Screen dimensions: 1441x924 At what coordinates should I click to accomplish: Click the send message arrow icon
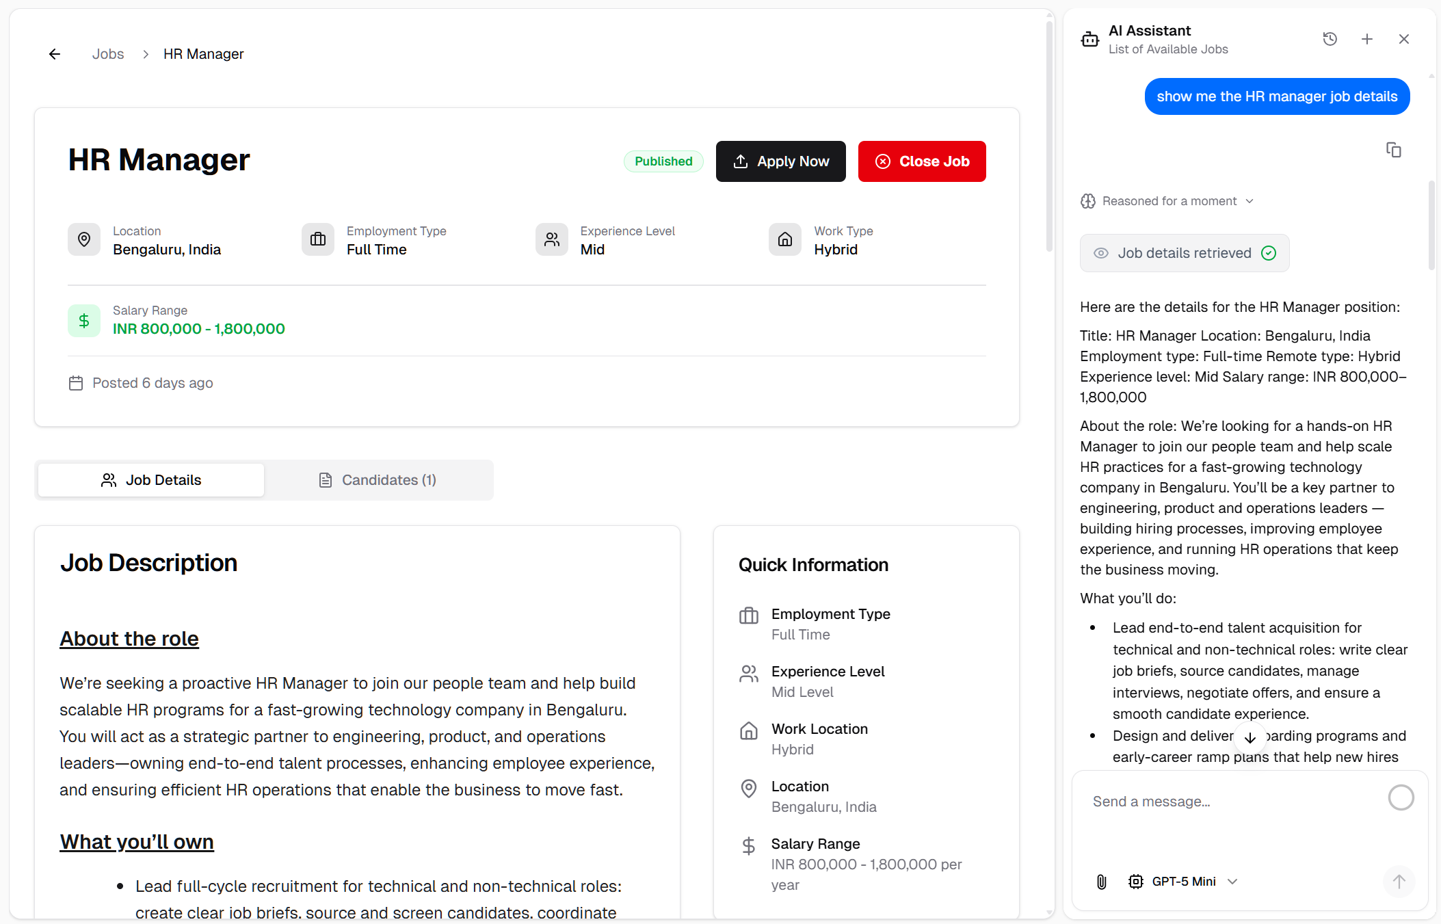point(1399,882)
